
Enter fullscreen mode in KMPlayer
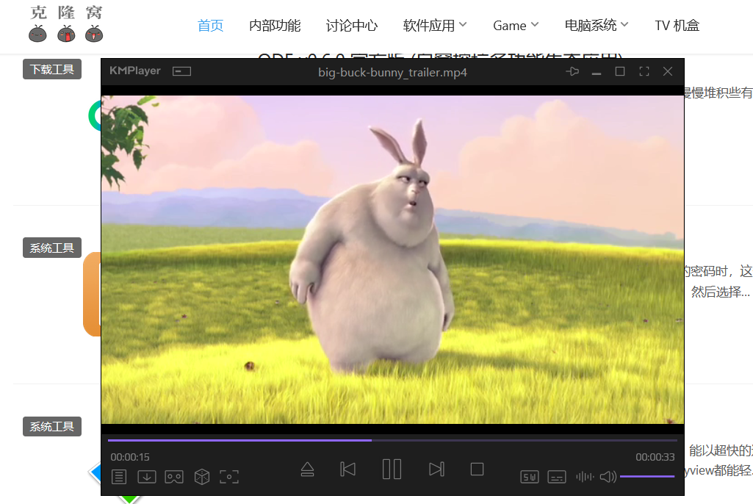(x=644, y=71)
